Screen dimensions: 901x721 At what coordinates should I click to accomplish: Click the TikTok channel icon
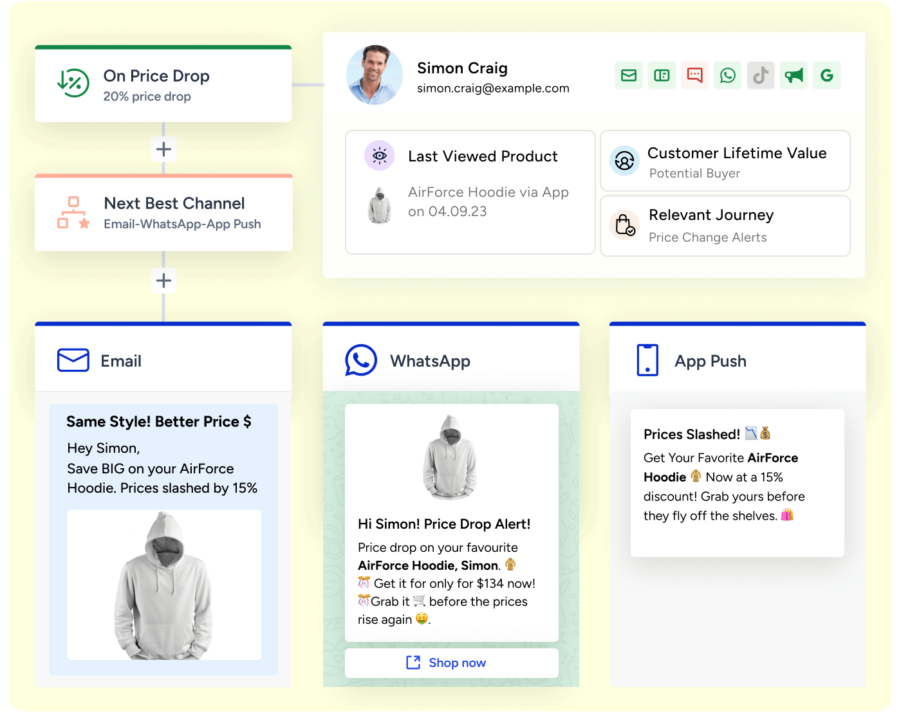pos(761,76)
